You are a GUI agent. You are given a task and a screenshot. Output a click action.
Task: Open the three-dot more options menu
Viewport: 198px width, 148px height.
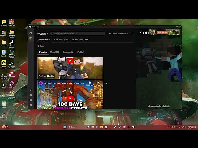(131, 34)
